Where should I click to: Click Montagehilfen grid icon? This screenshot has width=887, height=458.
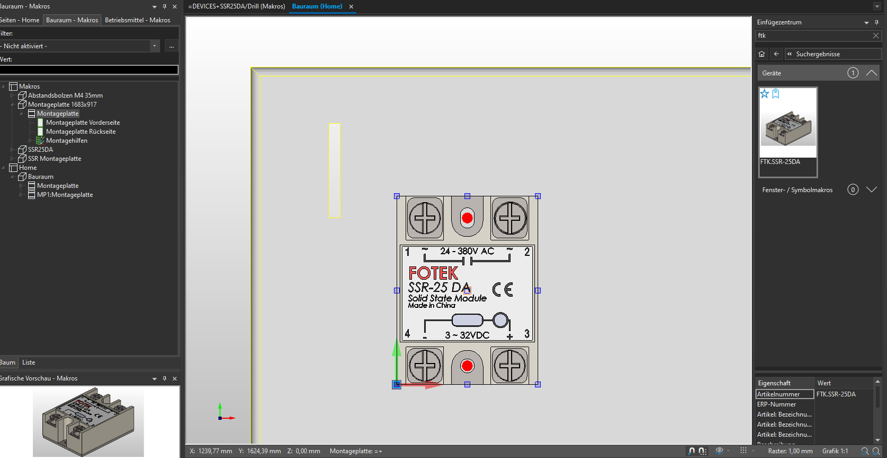tap(40, 141)
